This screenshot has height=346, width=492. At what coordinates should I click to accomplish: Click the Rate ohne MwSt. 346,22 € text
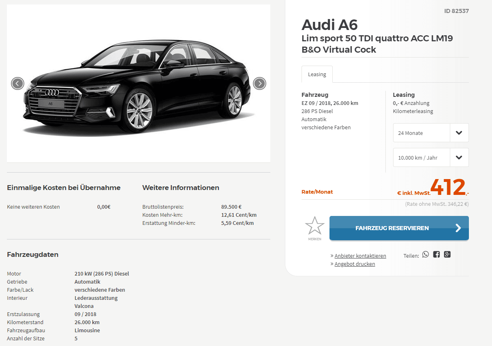pyautogui.click(x=437, y=204)
